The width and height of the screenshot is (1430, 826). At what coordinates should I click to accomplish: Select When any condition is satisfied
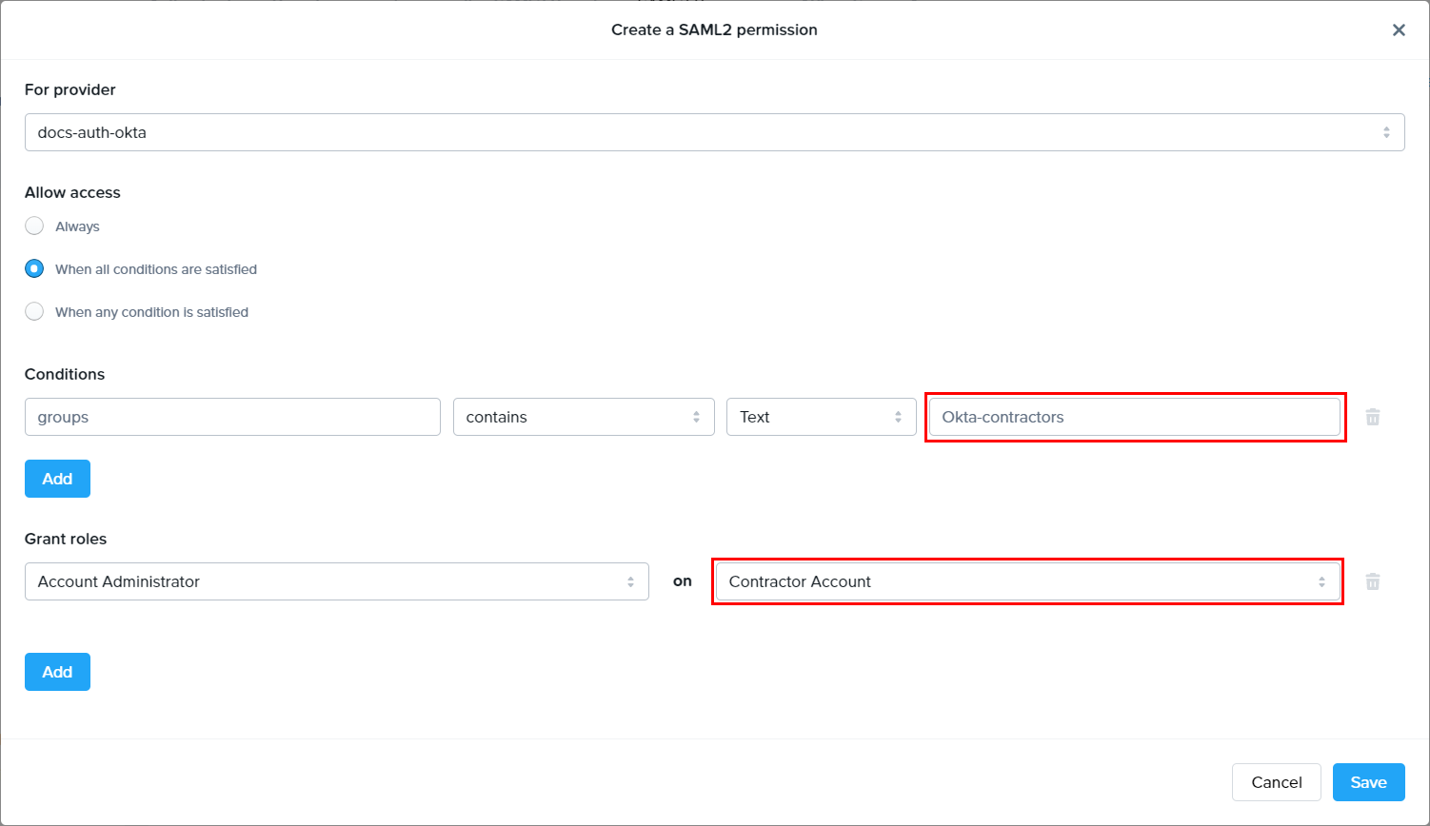coord(34,312)
